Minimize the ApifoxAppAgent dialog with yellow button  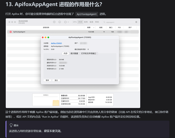(46, 37)
